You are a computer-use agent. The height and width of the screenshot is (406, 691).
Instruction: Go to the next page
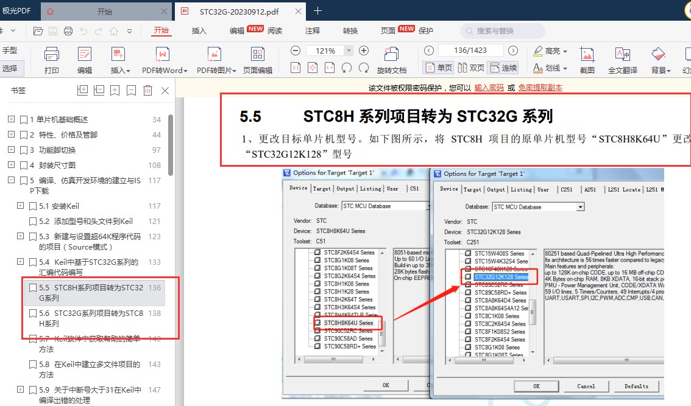point(513,51)
